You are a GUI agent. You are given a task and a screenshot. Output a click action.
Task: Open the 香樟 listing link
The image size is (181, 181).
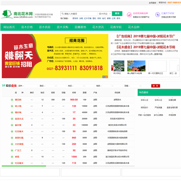pos(17,157)
